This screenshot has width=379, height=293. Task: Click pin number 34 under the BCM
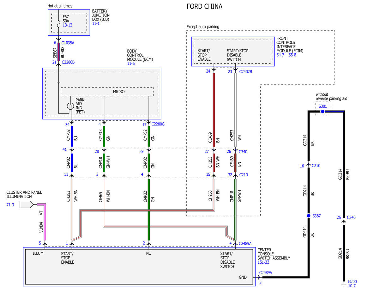[68, 124]
